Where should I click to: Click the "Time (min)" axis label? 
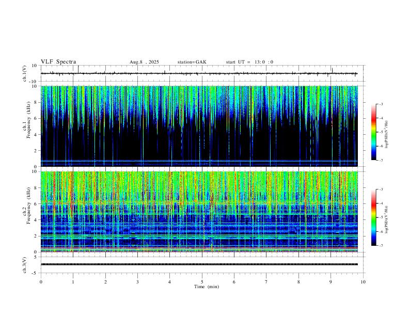coord(207,287)
